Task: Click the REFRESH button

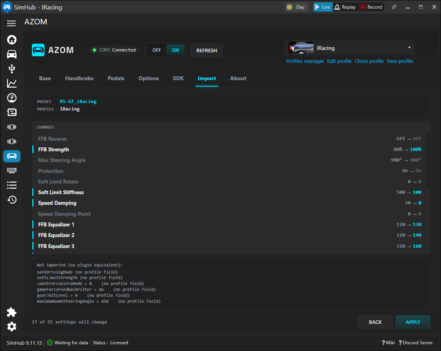Action: pos(207,50)
